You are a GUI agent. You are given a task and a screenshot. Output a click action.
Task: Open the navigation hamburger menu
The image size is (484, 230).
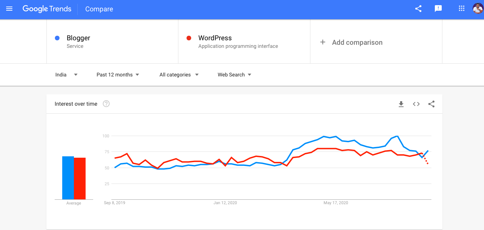9,9
